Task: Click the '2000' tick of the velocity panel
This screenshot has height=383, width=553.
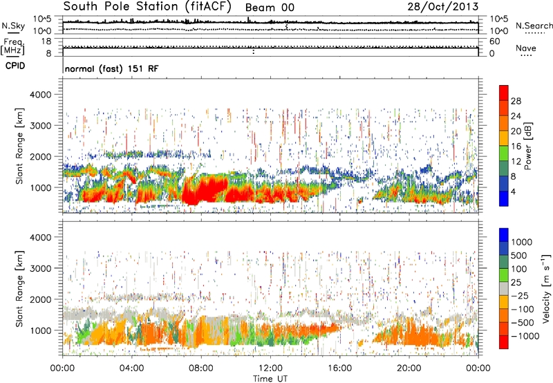Action: click(x=41, y=299)
